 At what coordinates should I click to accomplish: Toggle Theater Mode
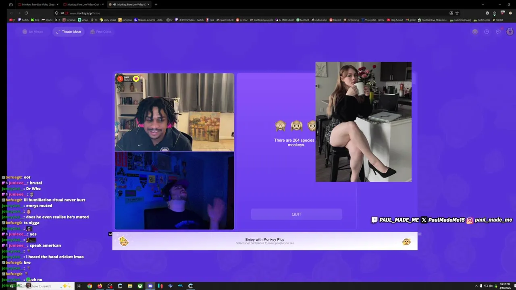[x=69, y=31]
